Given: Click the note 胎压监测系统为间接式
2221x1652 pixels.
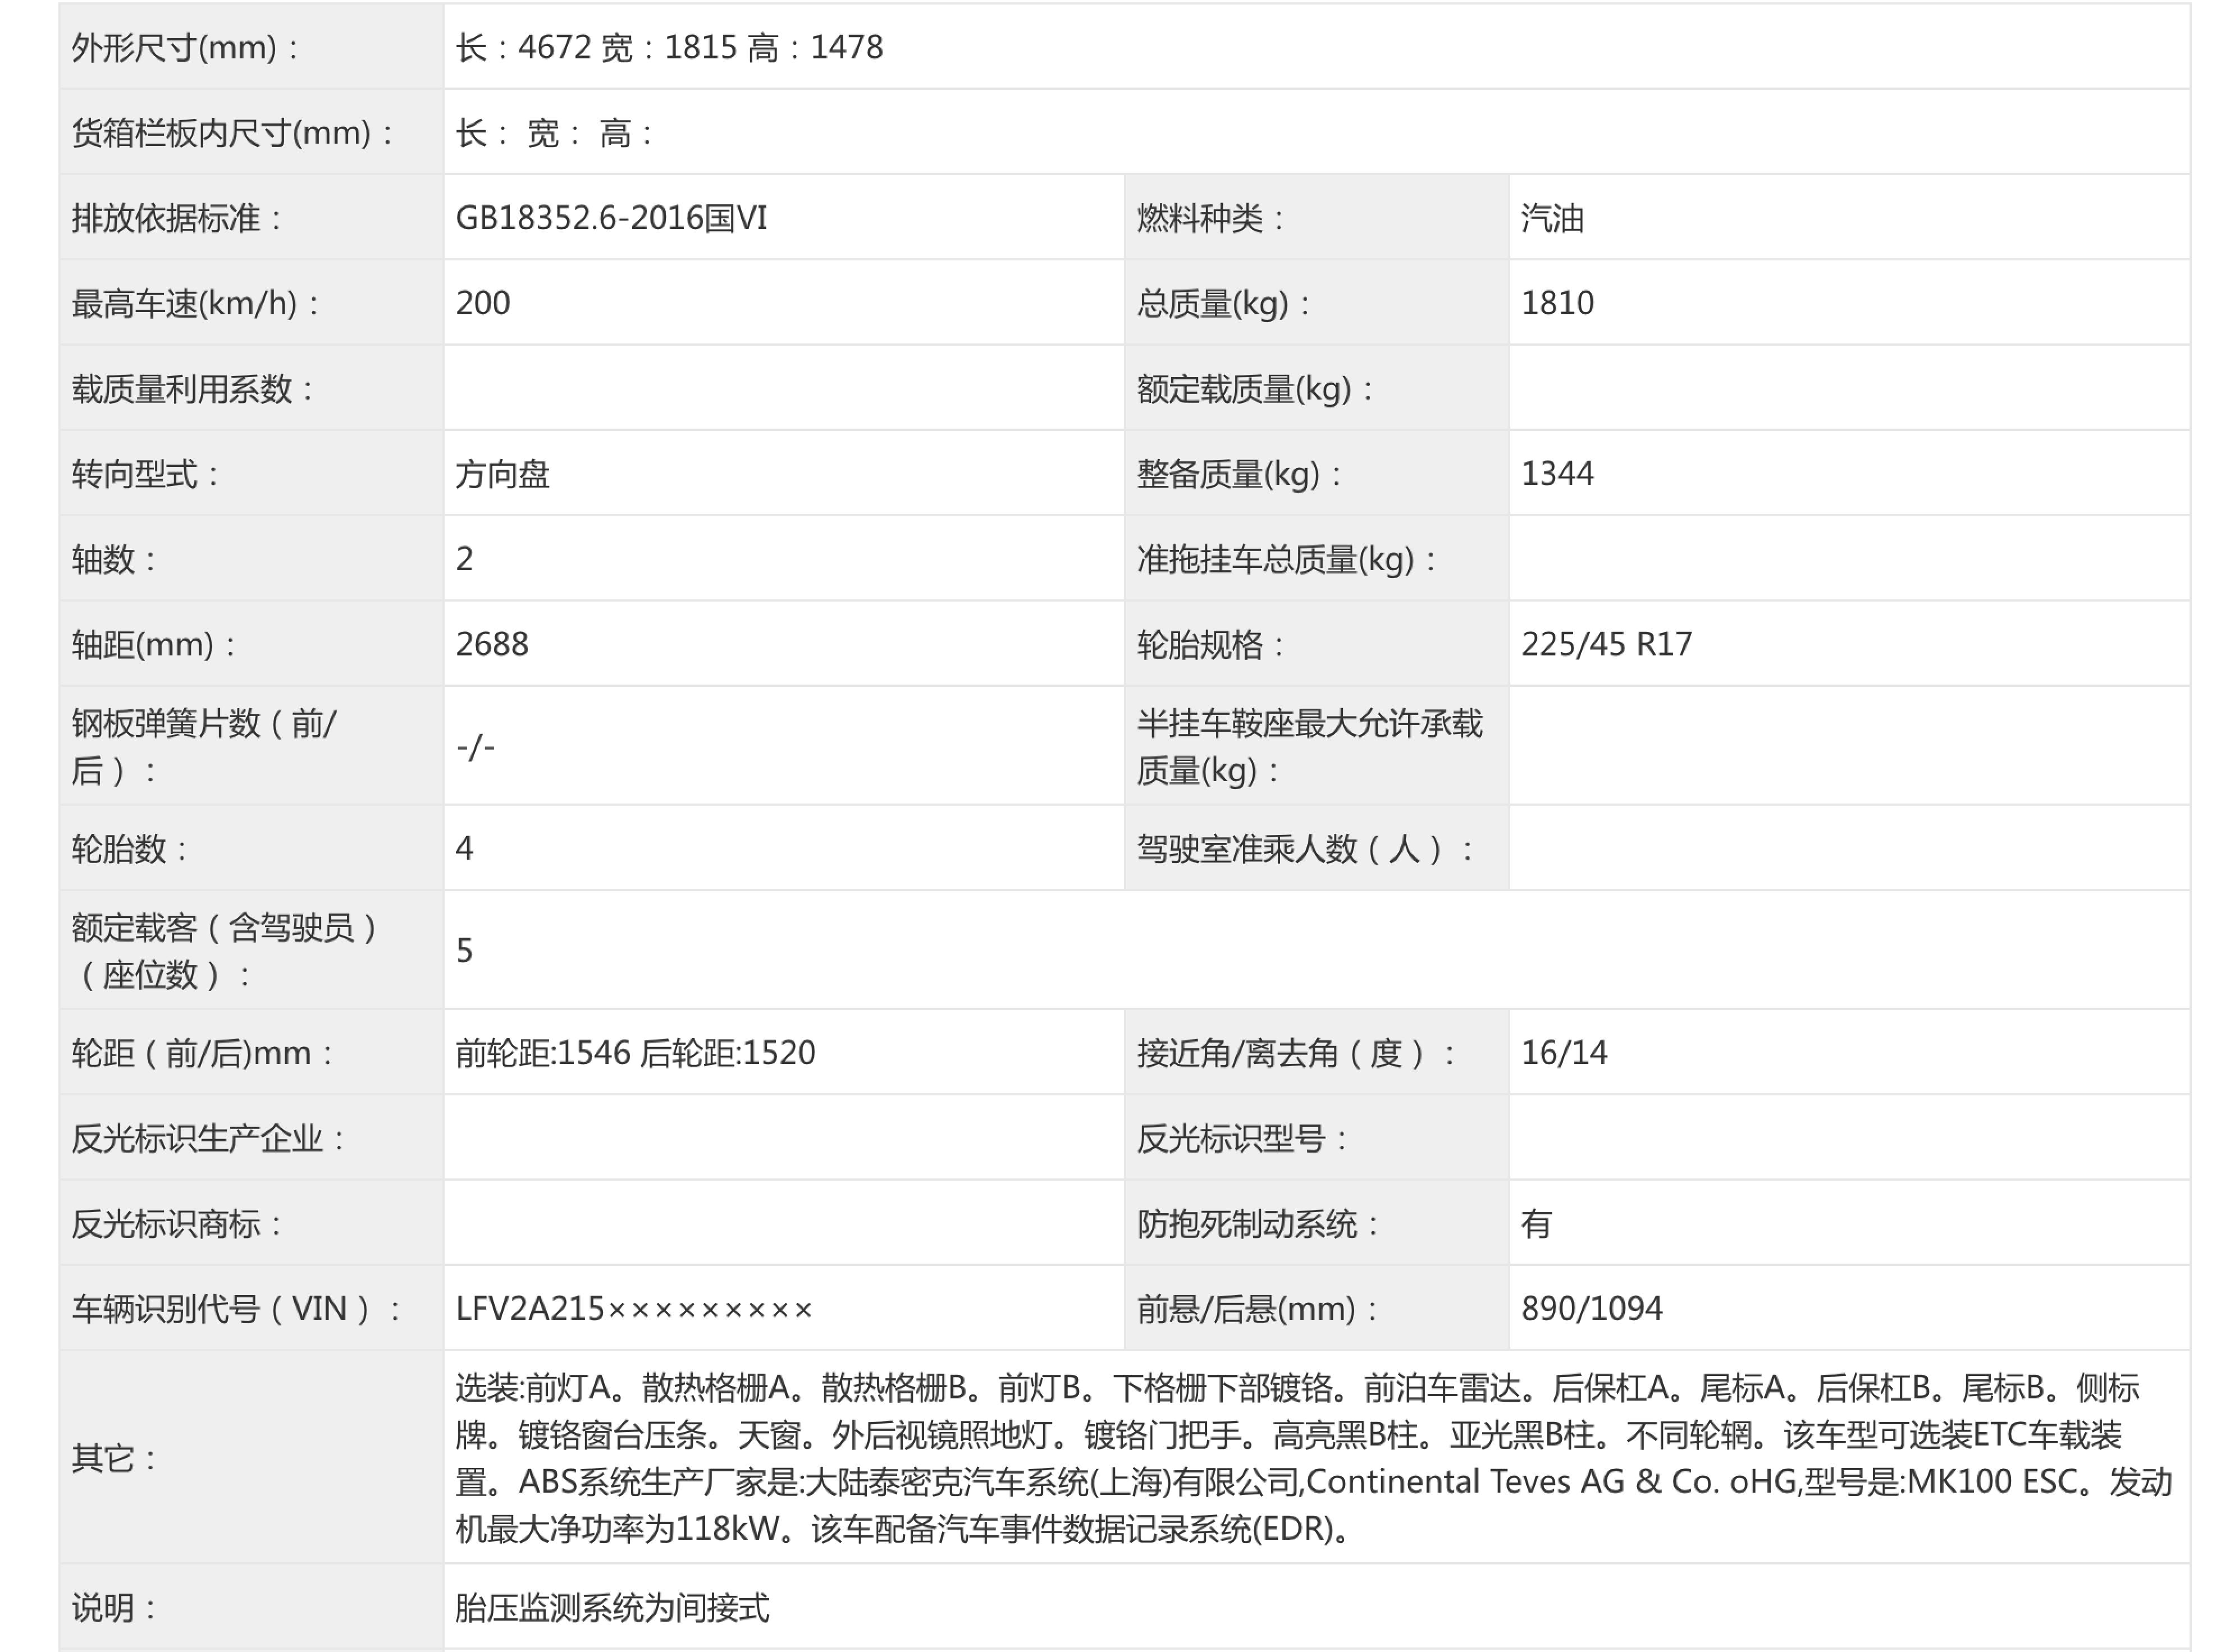Looking at the screenshot, I should [x=613, y=1608].
